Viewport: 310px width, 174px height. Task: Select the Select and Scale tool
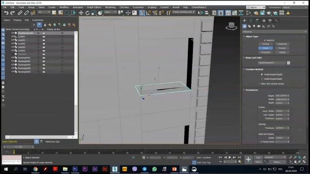click(x=93, y=13)
